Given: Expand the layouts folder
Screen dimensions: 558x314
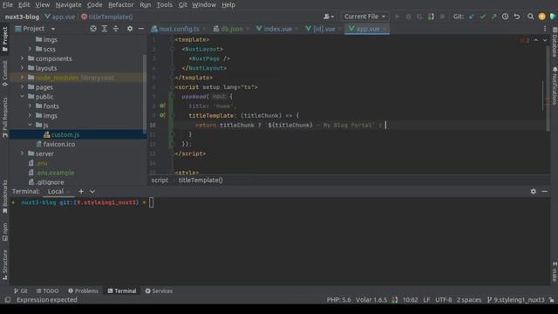Looking at the screenshot, I should coord(22,68).
